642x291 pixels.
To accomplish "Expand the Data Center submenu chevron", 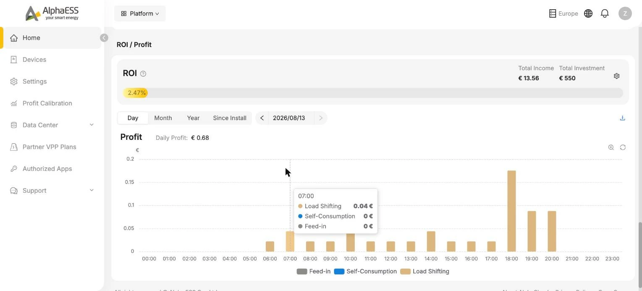I will 92,125.
